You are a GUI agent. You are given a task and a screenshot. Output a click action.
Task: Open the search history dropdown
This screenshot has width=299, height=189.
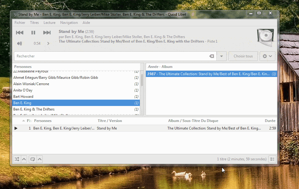[x=222, y=56]
